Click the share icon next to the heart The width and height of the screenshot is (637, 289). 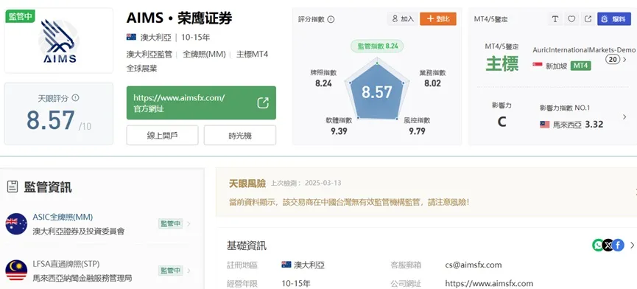point(588,19)
